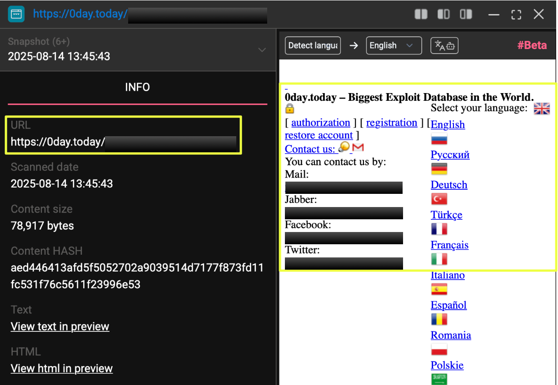
Task: Open the English target language dropdown
Action: 394,45
